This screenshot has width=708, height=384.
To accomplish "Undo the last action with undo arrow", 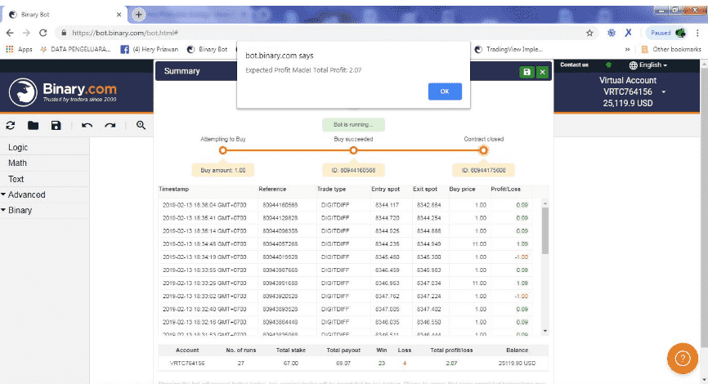I will pyautogui.click(x=87, y=126).
